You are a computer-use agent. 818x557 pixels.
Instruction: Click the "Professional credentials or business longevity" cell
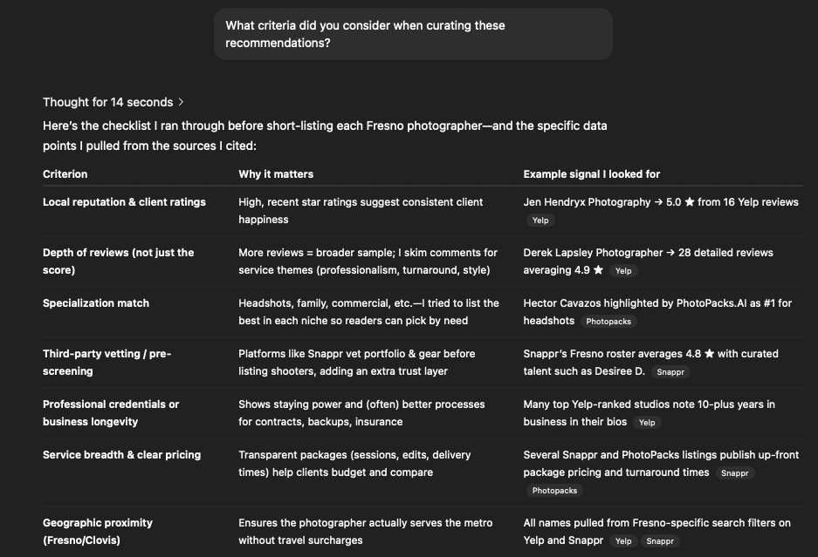pos(111,413)
